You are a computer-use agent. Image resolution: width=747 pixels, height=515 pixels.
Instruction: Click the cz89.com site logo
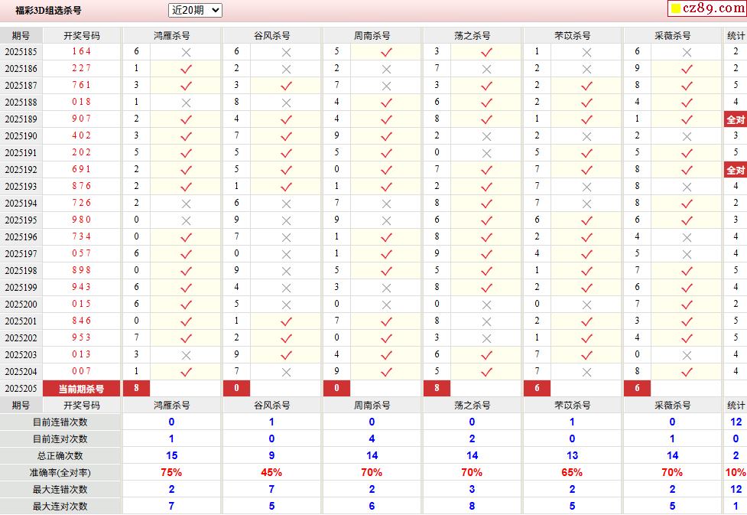707,8
